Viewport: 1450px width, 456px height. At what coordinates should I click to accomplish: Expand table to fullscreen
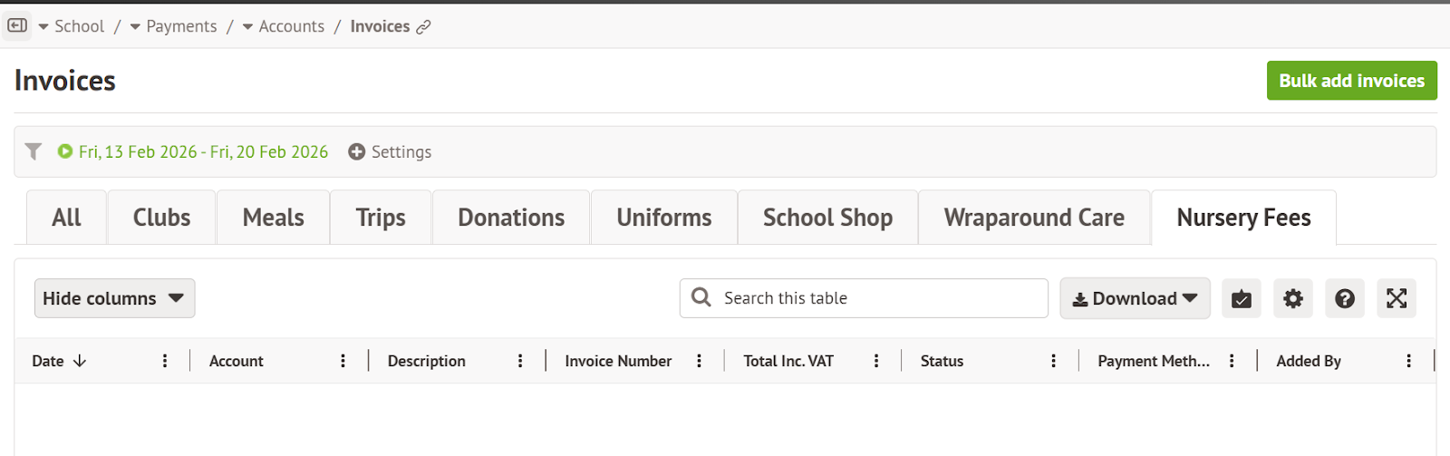(1396, 298)
